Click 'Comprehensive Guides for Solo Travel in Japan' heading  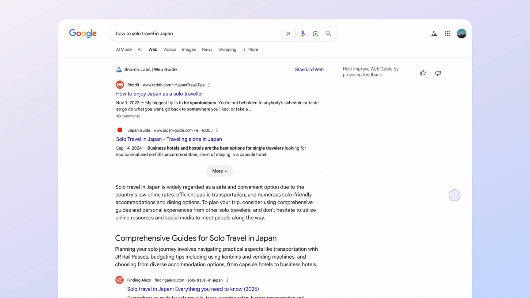[x=196, y=238]
